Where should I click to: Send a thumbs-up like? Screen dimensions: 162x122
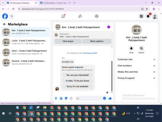pos(110,98)
